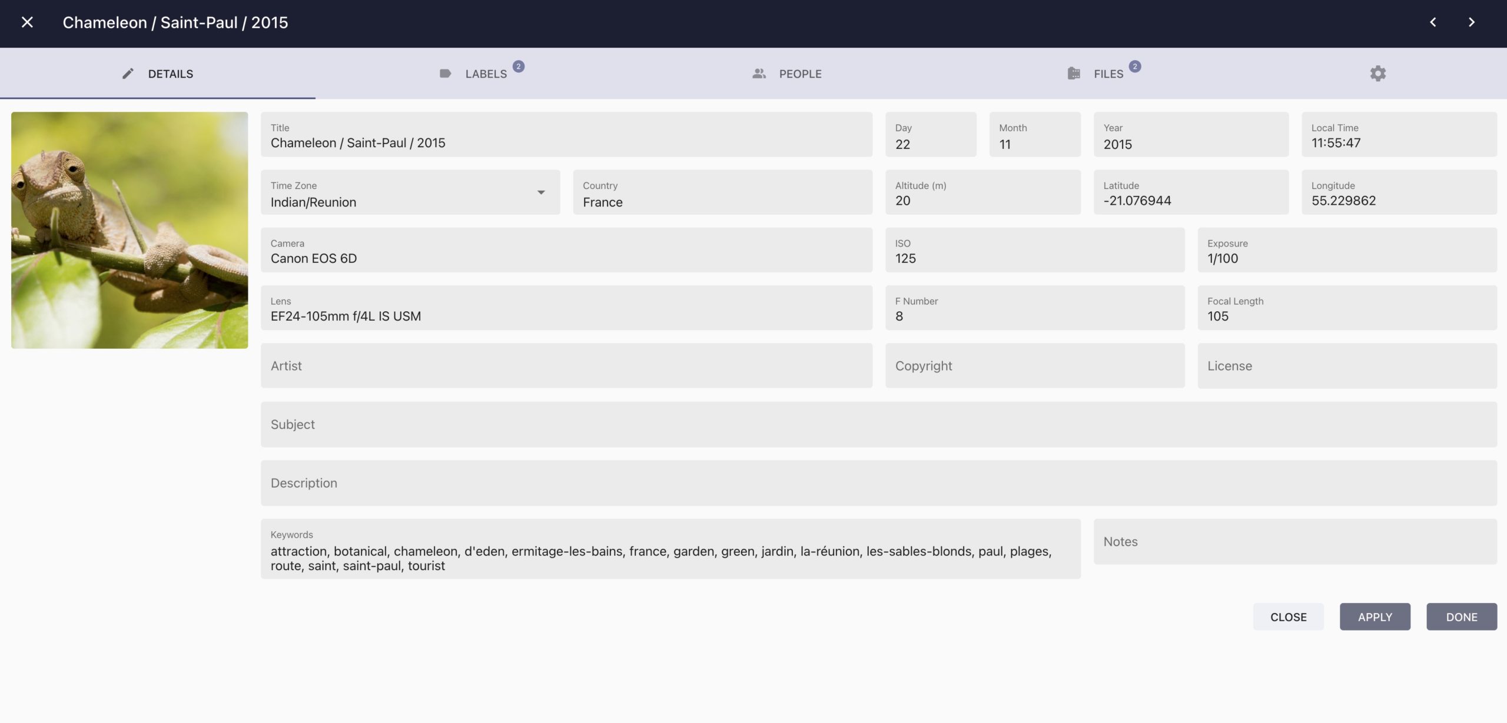Image resolution: width=1507 pixels, height=723 pixels.
Task: Expand the Time Zone dropdown arrow
Action: pos(541,192)
